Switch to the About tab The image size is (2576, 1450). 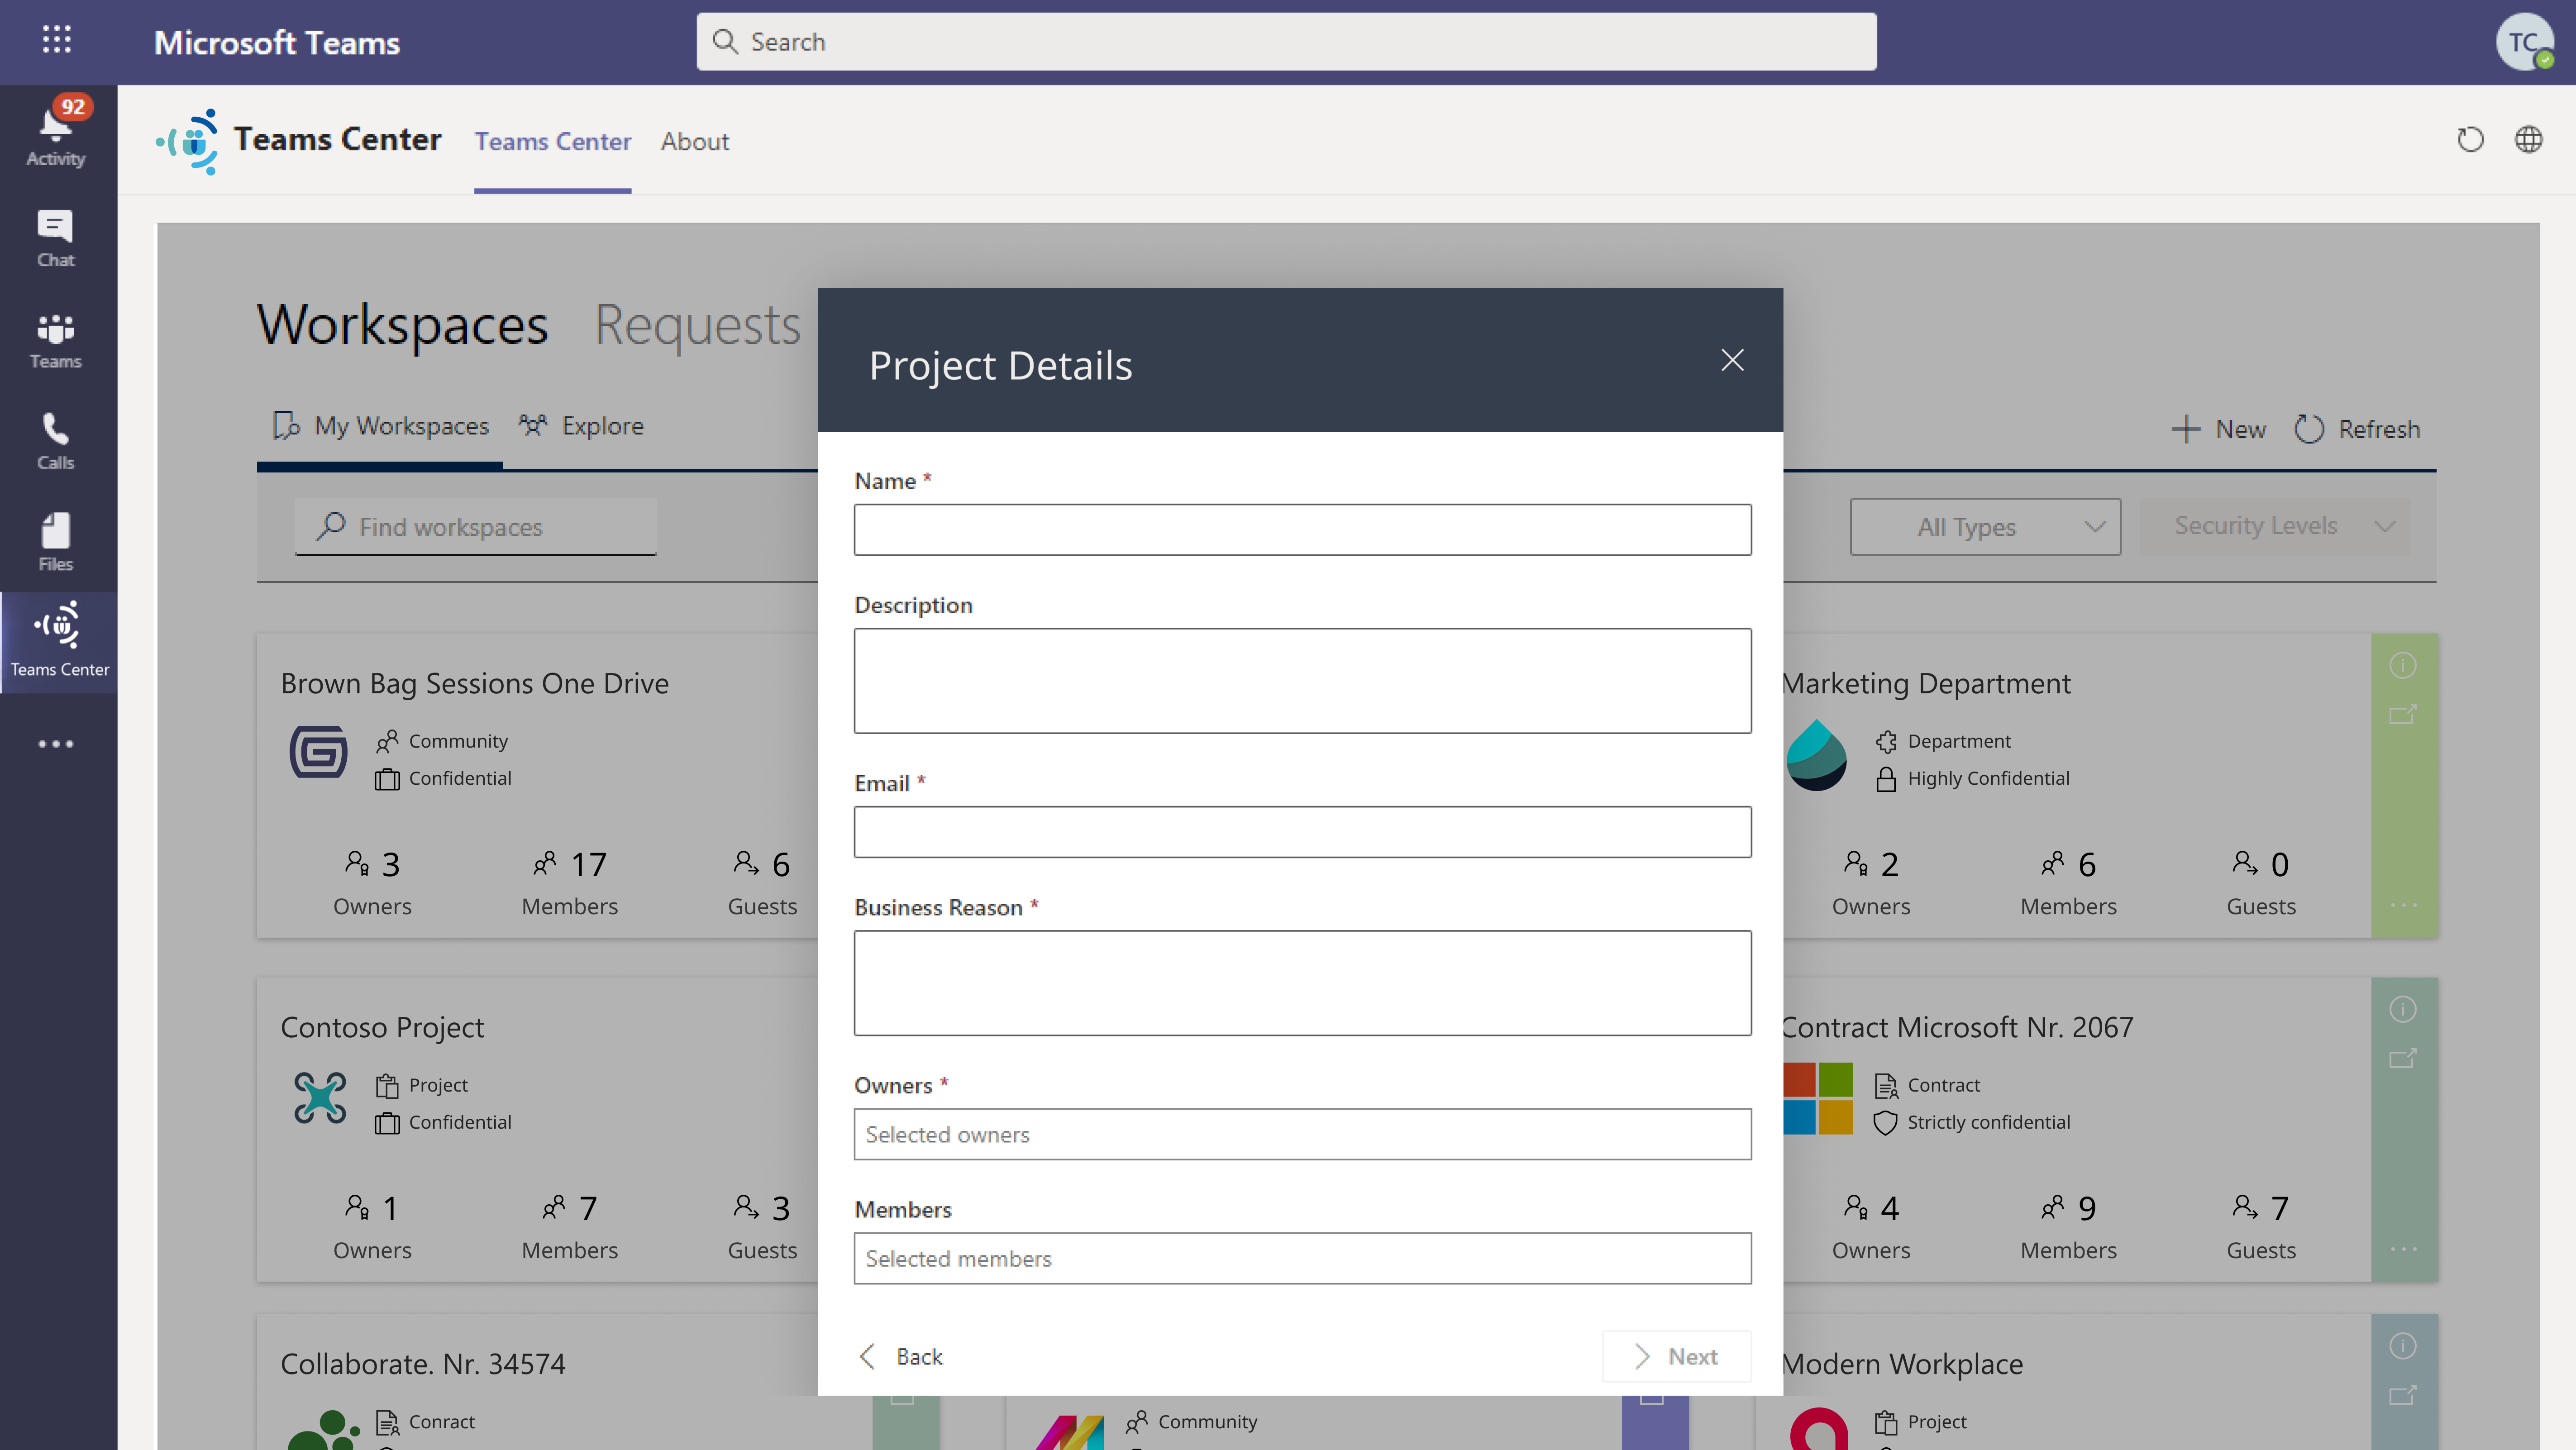pos(695,142)
